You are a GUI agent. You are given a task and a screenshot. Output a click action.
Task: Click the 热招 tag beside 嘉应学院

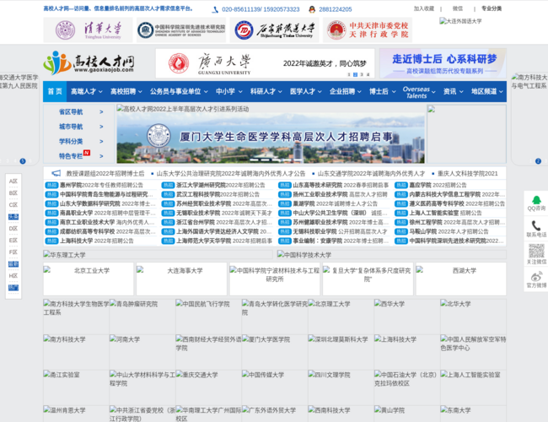(401, 185)
